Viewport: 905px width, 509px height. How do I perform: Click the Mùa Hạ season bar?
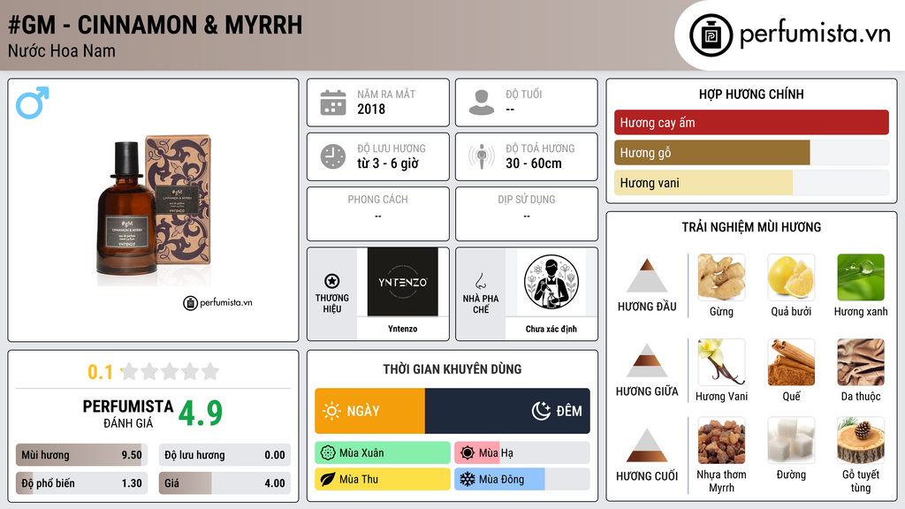[x=521, y=453]
